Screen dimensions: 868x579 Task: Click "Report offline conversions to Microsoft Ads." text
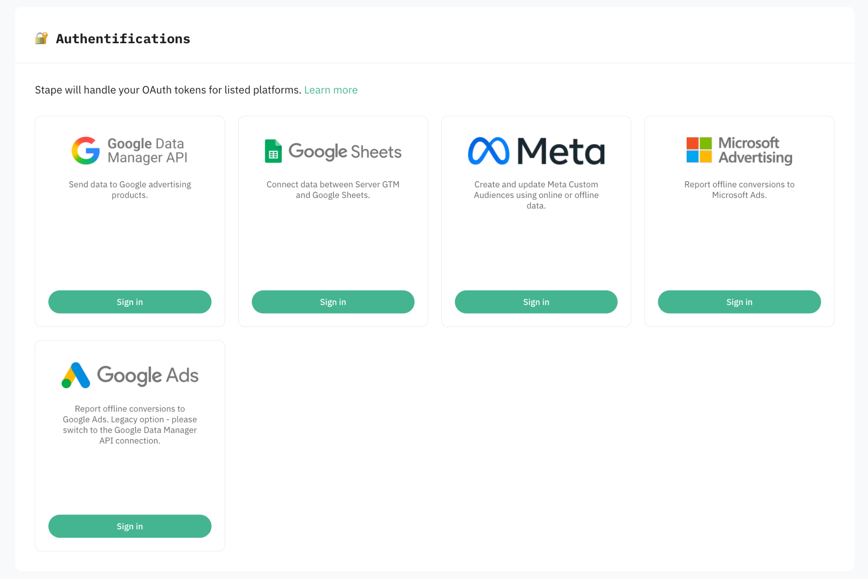(x=739, y=189)
